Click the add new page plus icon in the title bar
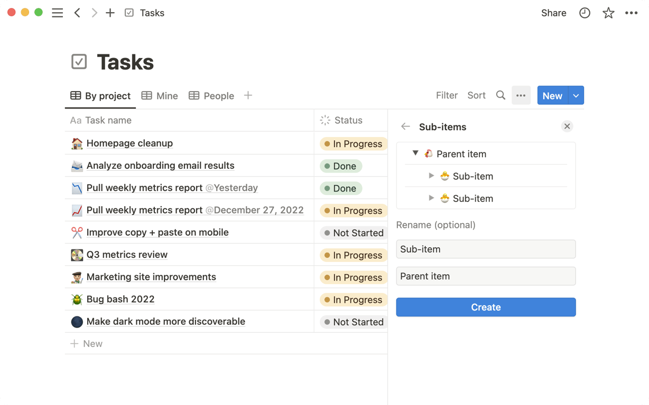 [x=110, y=13]
